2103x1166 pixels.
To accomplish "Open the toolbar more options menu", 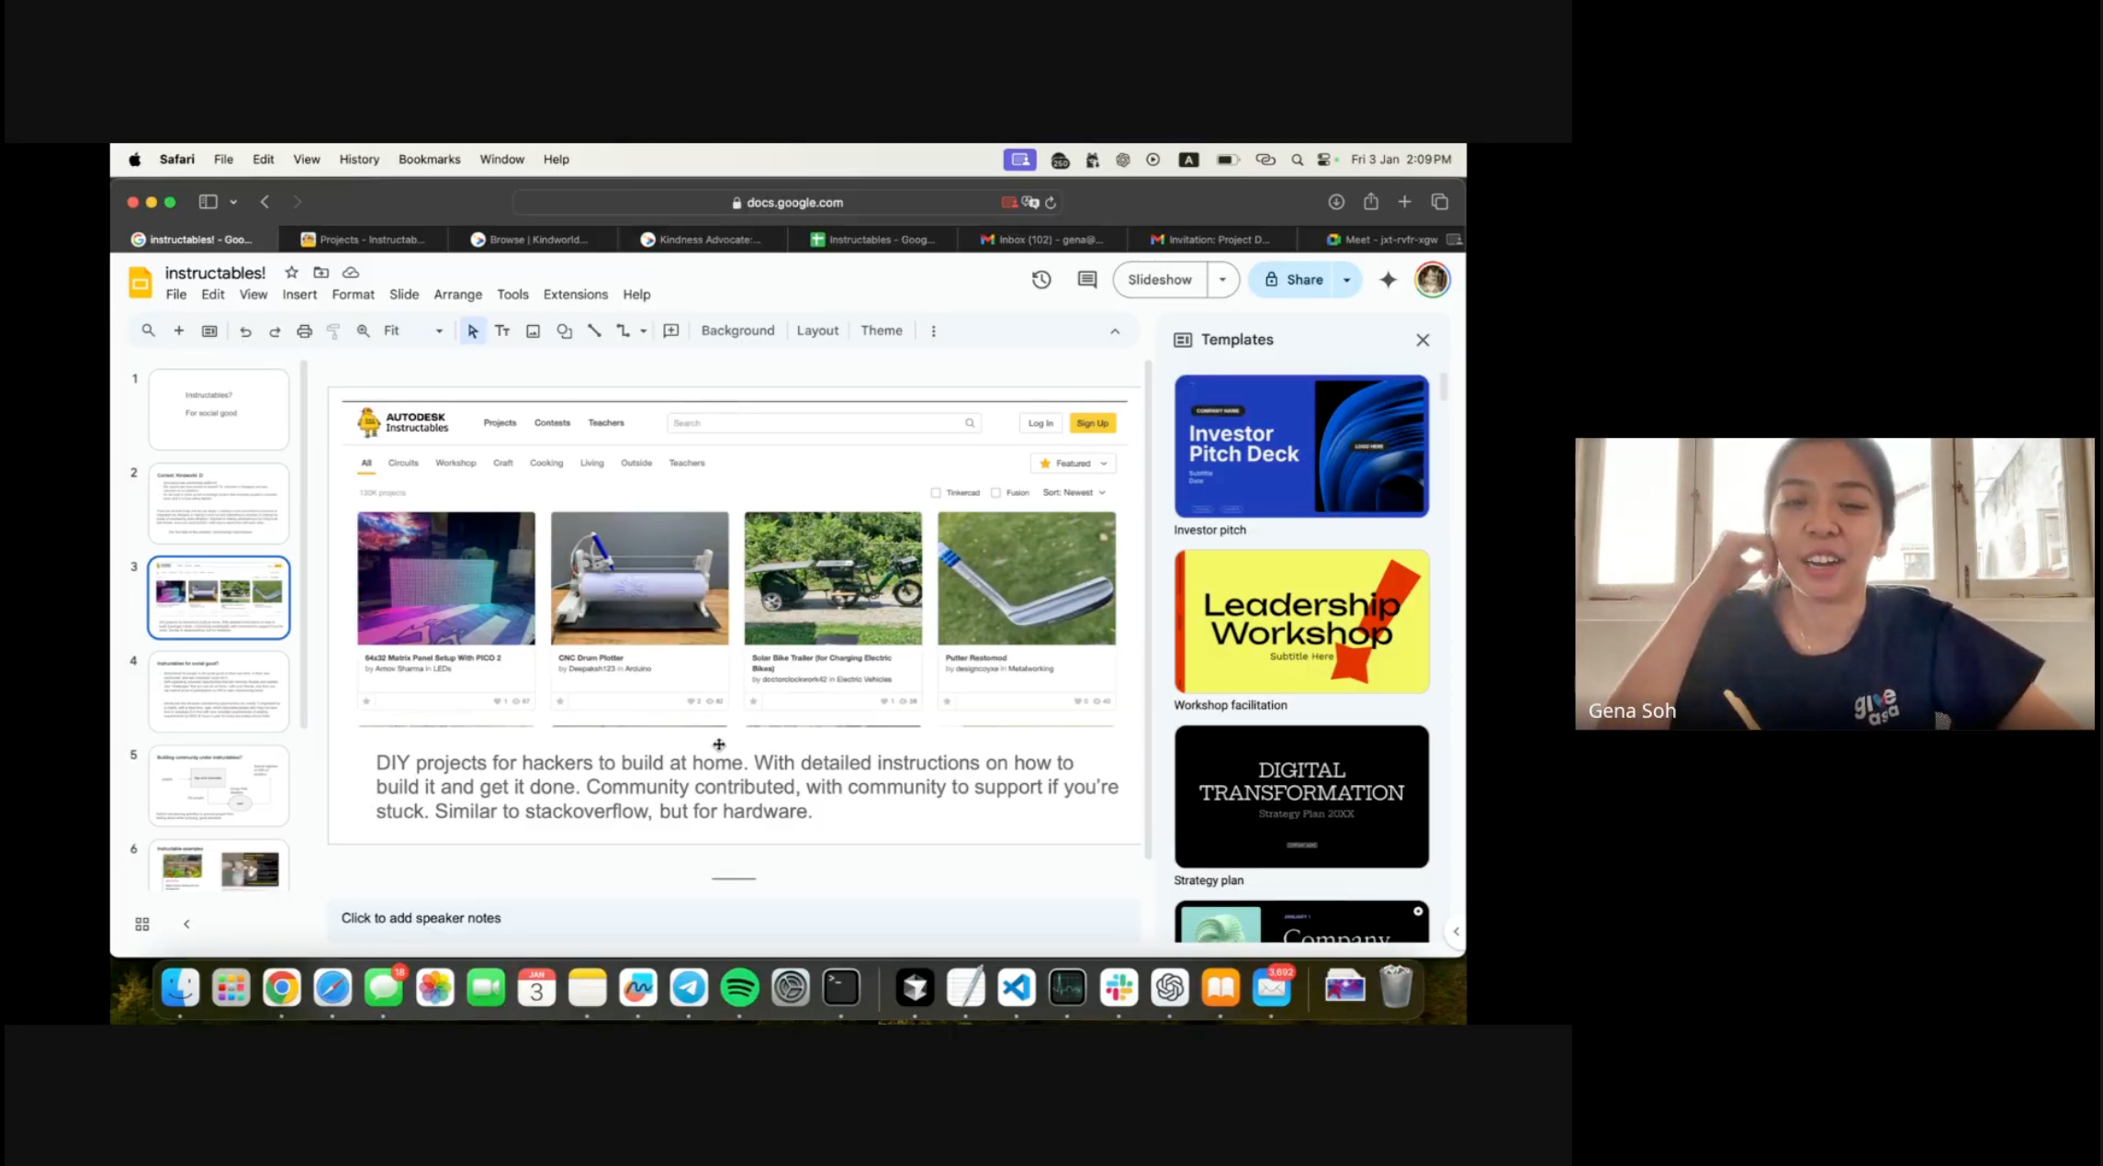I will point(933,331).
